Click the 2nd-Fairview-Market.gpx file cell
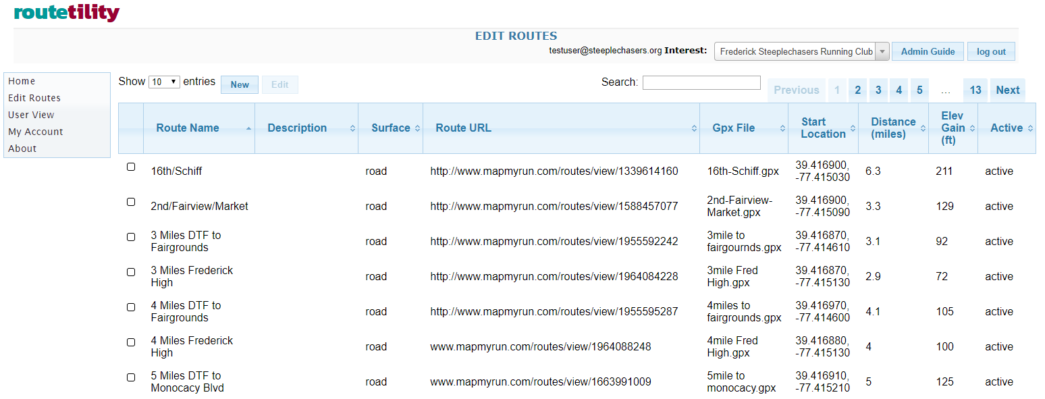 [740, 207]
